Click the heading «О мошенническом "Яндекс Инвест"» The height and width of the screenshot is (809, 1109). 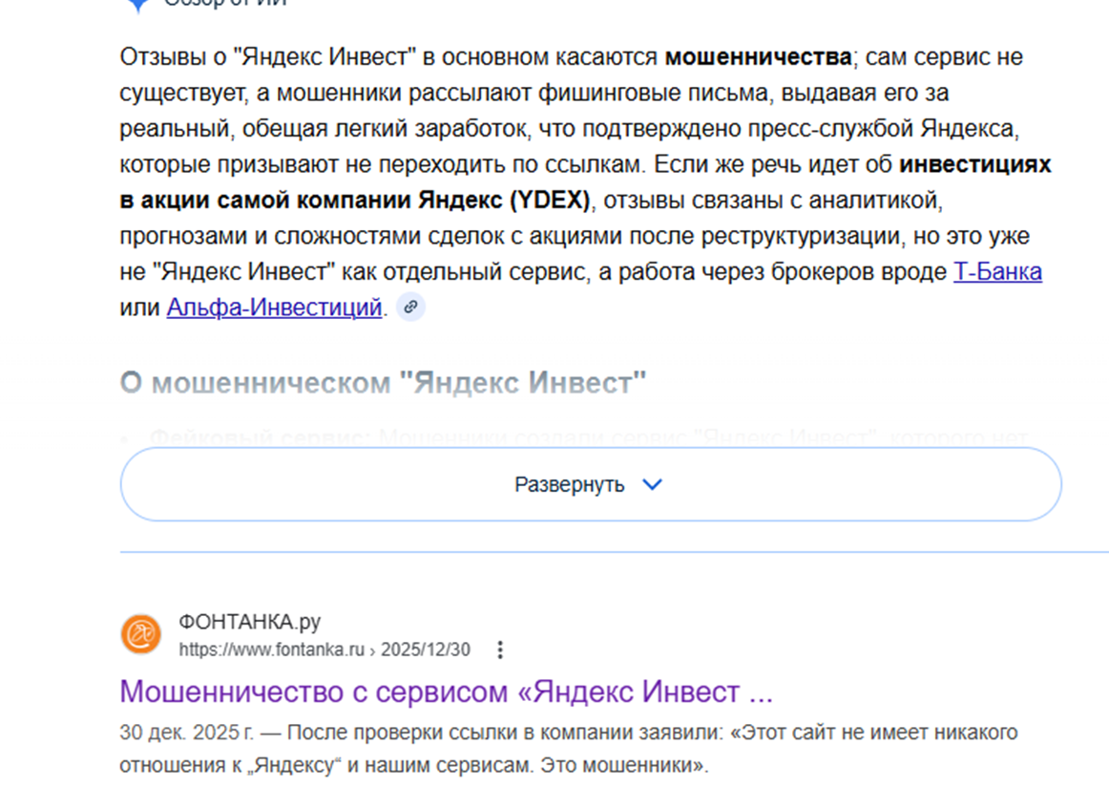click(x=383, y=383)
